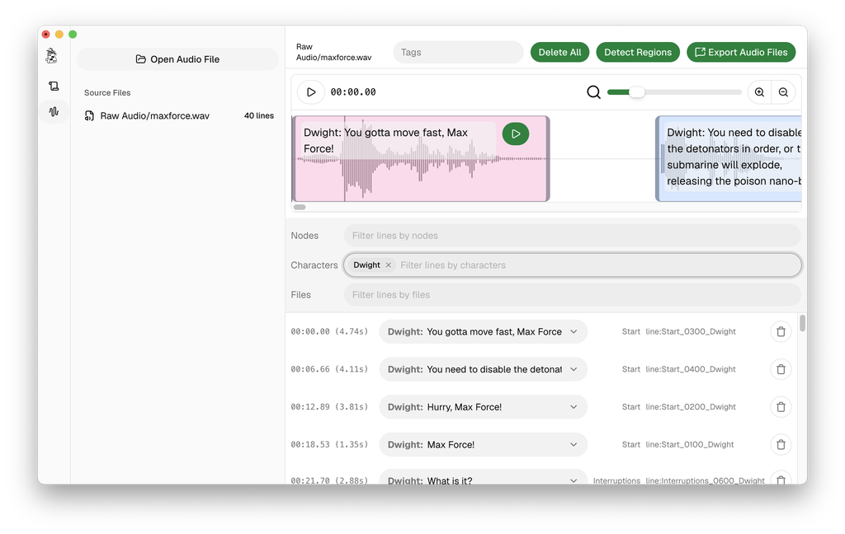Image resolution: width=845 pixels, height=534 pixels.
Task: Play the audio from the transport button
Action: 311,92
